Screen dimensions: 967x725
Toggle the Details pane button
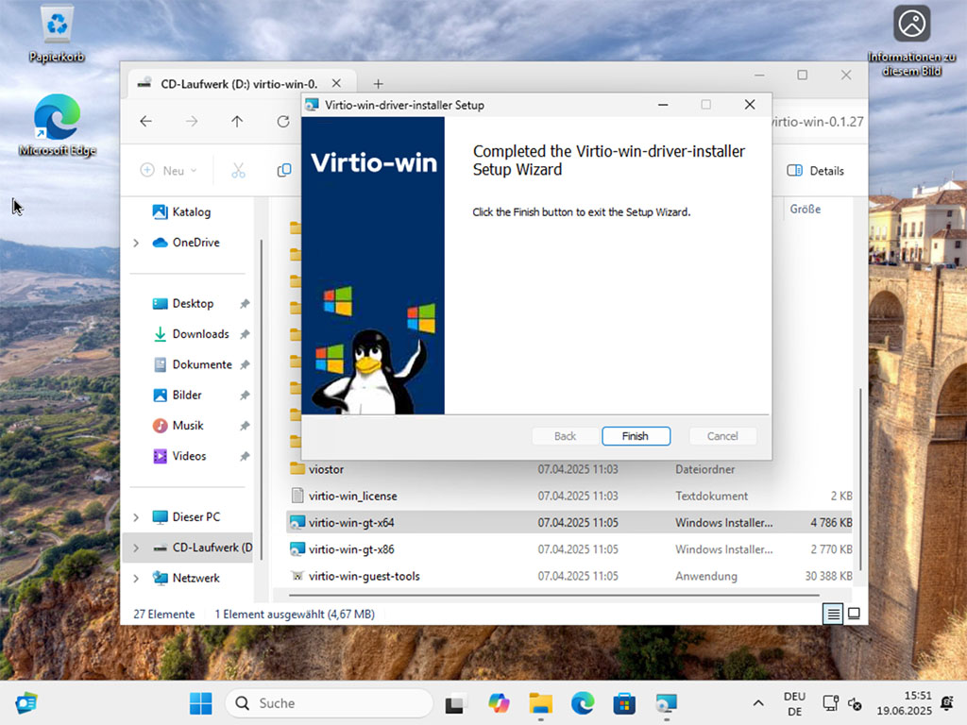pos(815,171)
